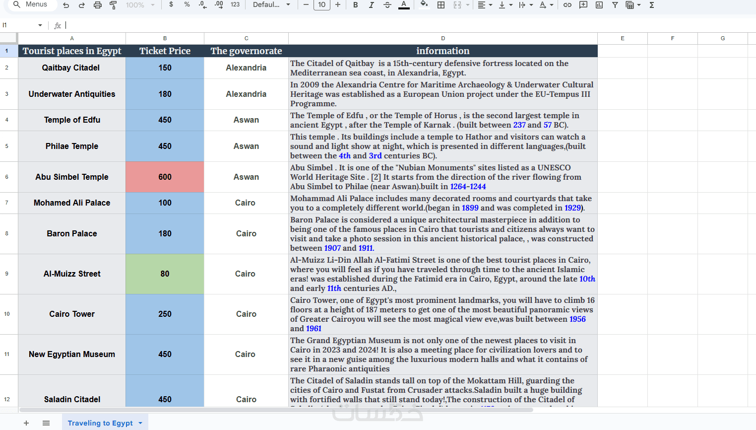
Task: Open the text rotation dropdown
Action: pyautogui.click(x=546, y=4)
